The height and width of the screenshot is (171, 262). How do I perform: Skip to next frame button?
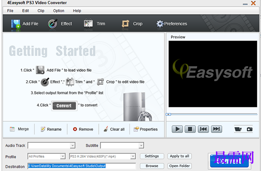pyautogui.click(x=216, y=129)
